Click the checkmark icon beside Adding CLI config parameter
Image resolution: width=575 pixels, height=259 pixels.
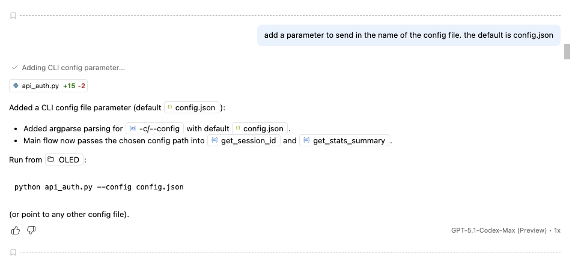click(14, 68)
